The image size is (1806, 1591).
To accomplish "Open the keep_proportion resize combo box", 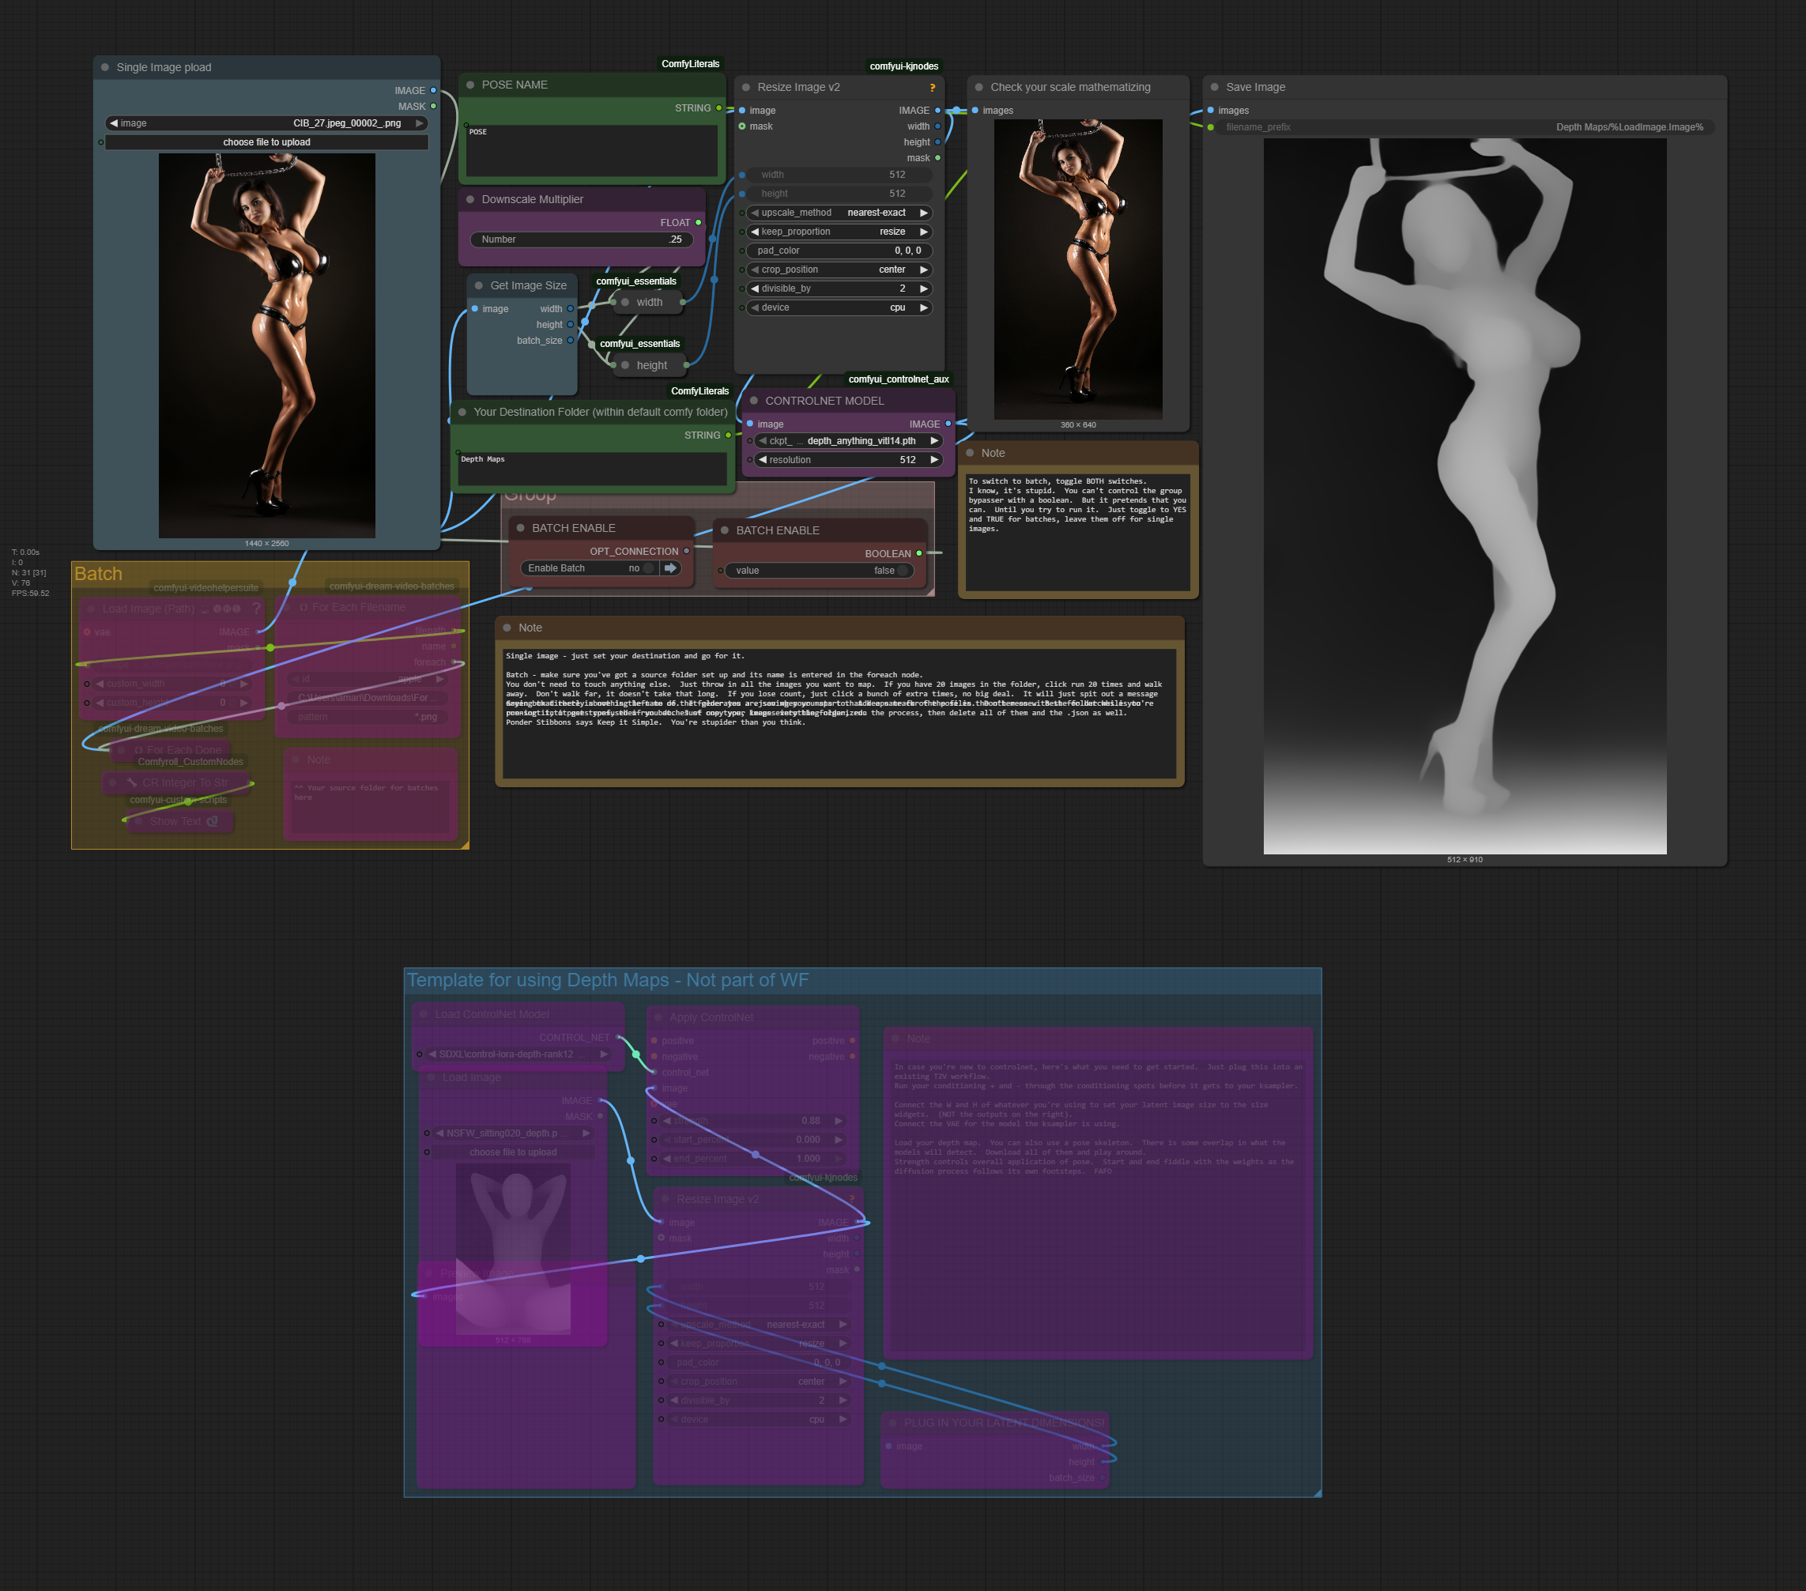I will point(838,232).
